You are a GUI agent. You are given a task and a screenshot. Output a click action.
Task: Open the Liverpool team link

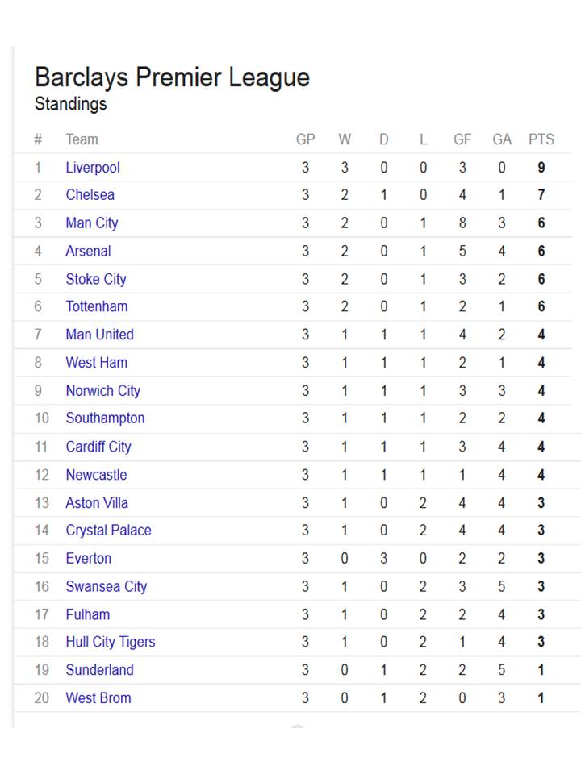coord(93,168)
